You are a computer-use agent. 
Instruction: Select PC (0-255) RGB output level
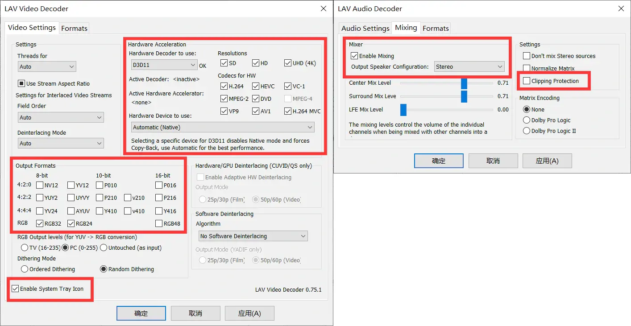[x=65, y=248]
